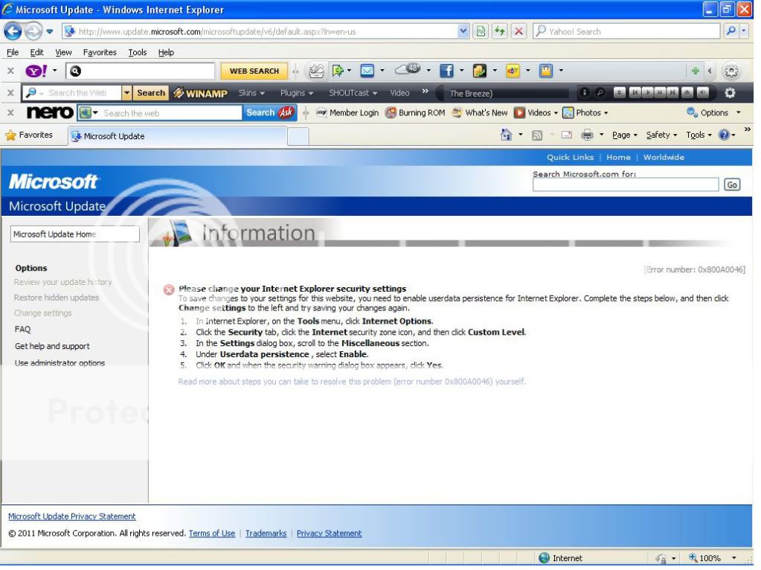Open Microsoft Update Privacy Statement link

pyautogui.click(x=72, y=516)
